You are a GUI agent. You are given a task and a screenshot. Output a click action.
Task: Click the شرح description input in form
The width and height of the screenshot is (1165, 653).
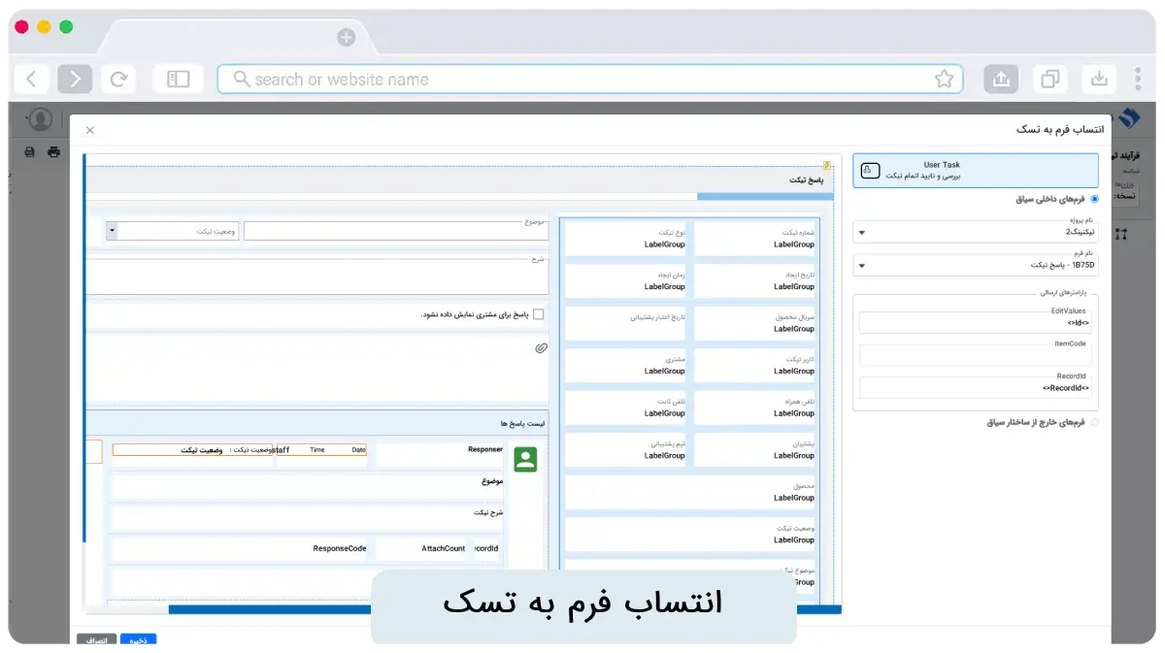point(317,276)
